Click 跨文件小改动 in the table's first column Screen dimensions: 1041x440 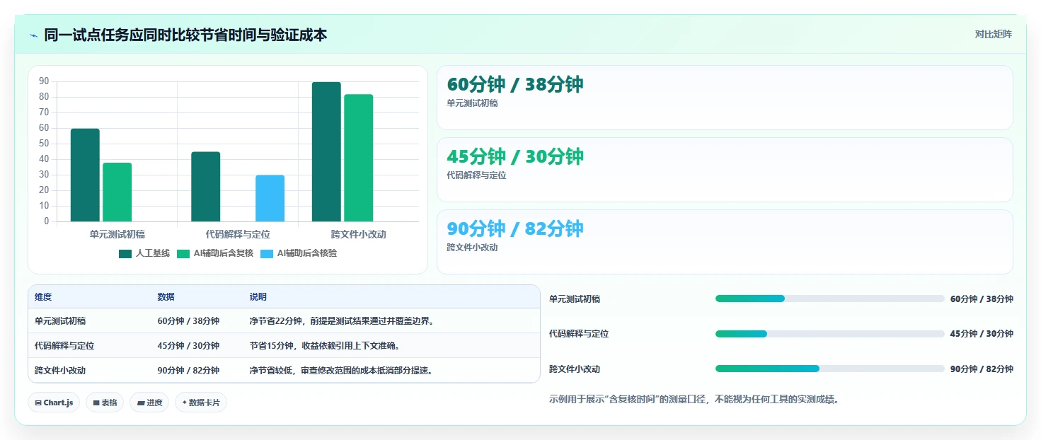[60, 371]
